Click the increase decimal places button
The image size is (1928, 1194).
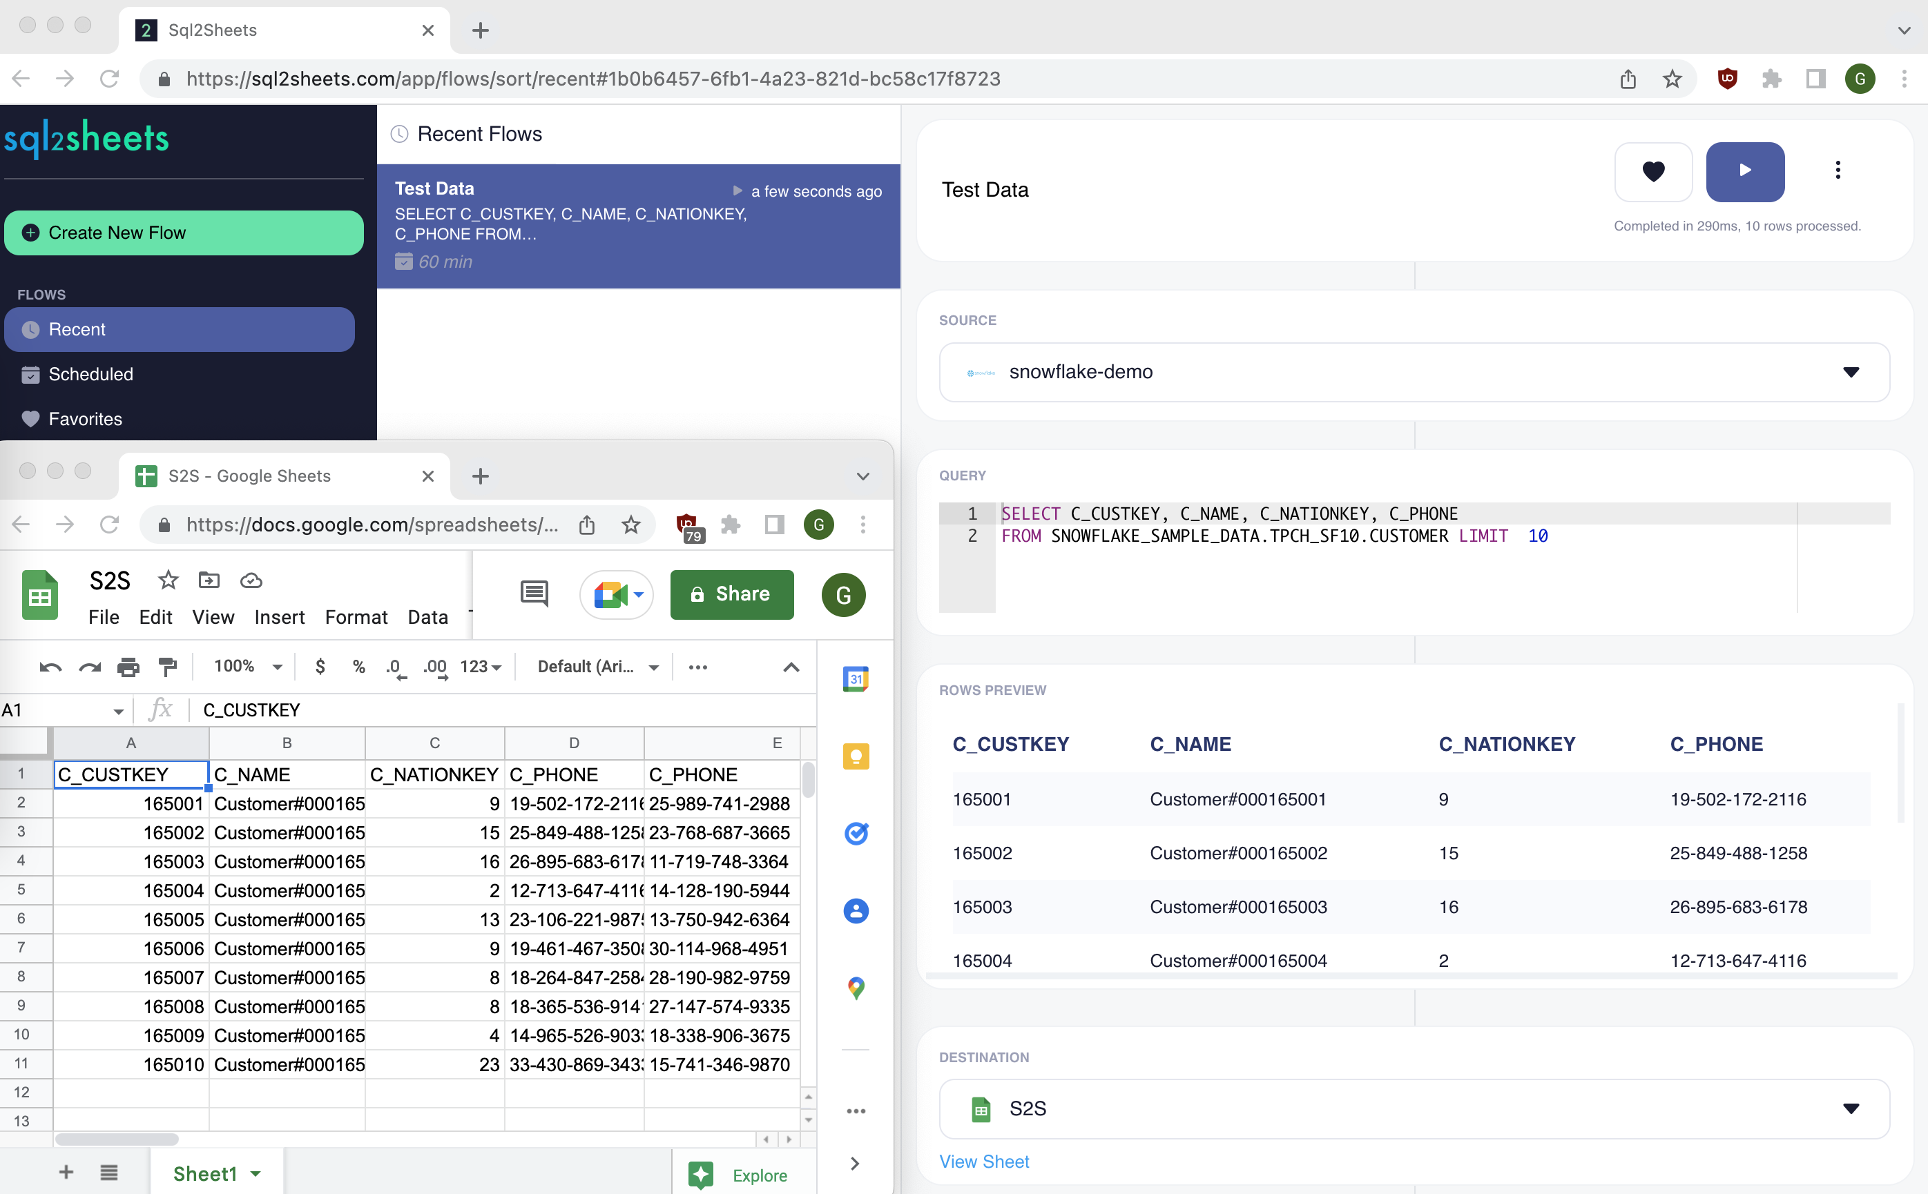tap(435, 668)
